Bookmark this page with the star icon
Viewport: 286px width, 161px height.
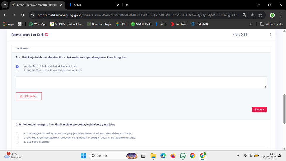(260, 15)
